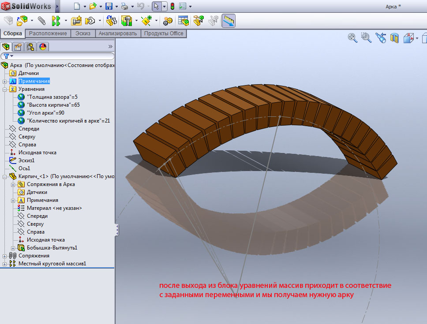Open the dropdown arrow next to Open file
The height and width of the screenshot is (324, 427).
point(100,7)
